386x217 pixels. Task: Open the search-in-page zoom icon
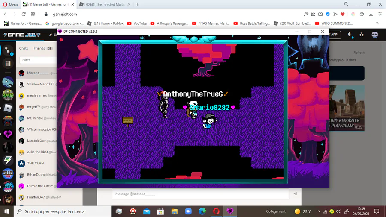pos(306,14)
